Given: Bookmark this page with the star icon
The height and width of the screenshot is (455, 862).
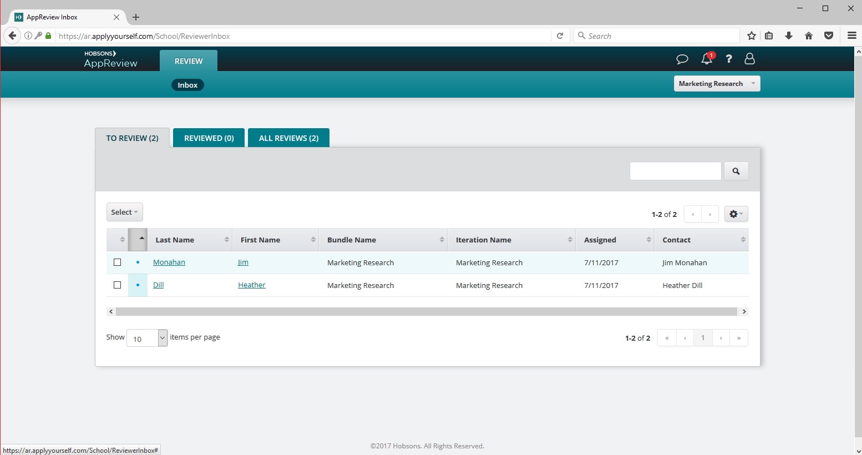Looking at the screenshot, I should point(752,36).
